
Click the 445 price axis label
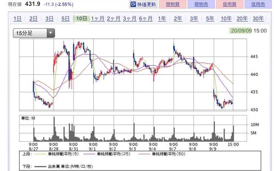click(254, 57)
